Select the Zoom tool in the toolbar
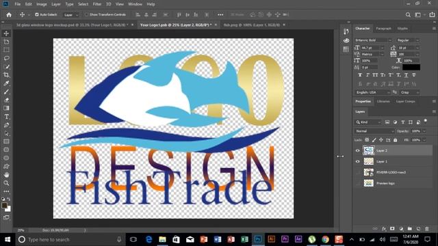This screenshot has width=438, height=246. 6,183
